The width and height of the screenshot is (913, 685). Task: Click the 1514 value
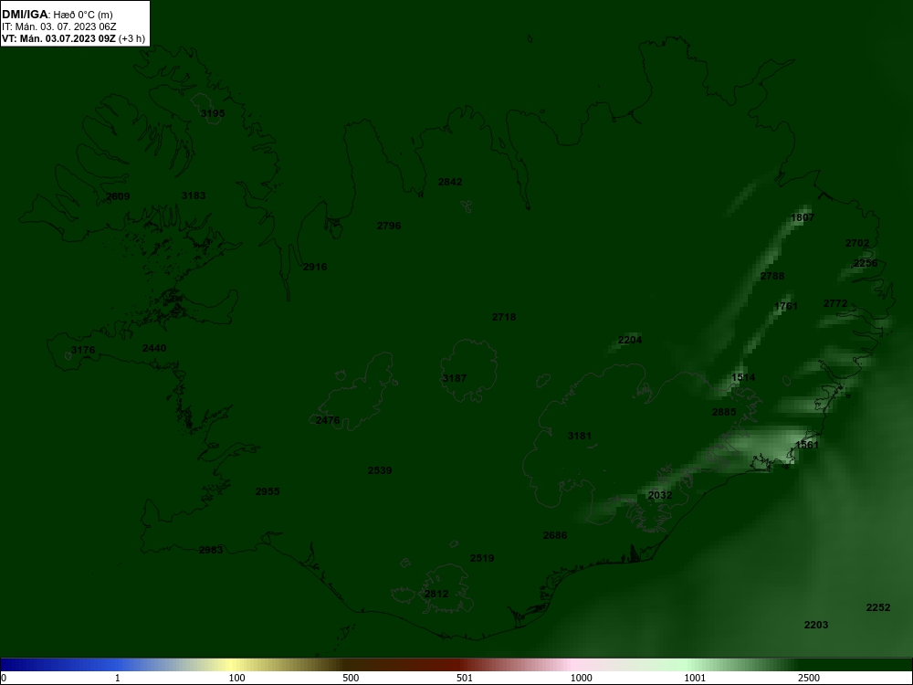743,377
